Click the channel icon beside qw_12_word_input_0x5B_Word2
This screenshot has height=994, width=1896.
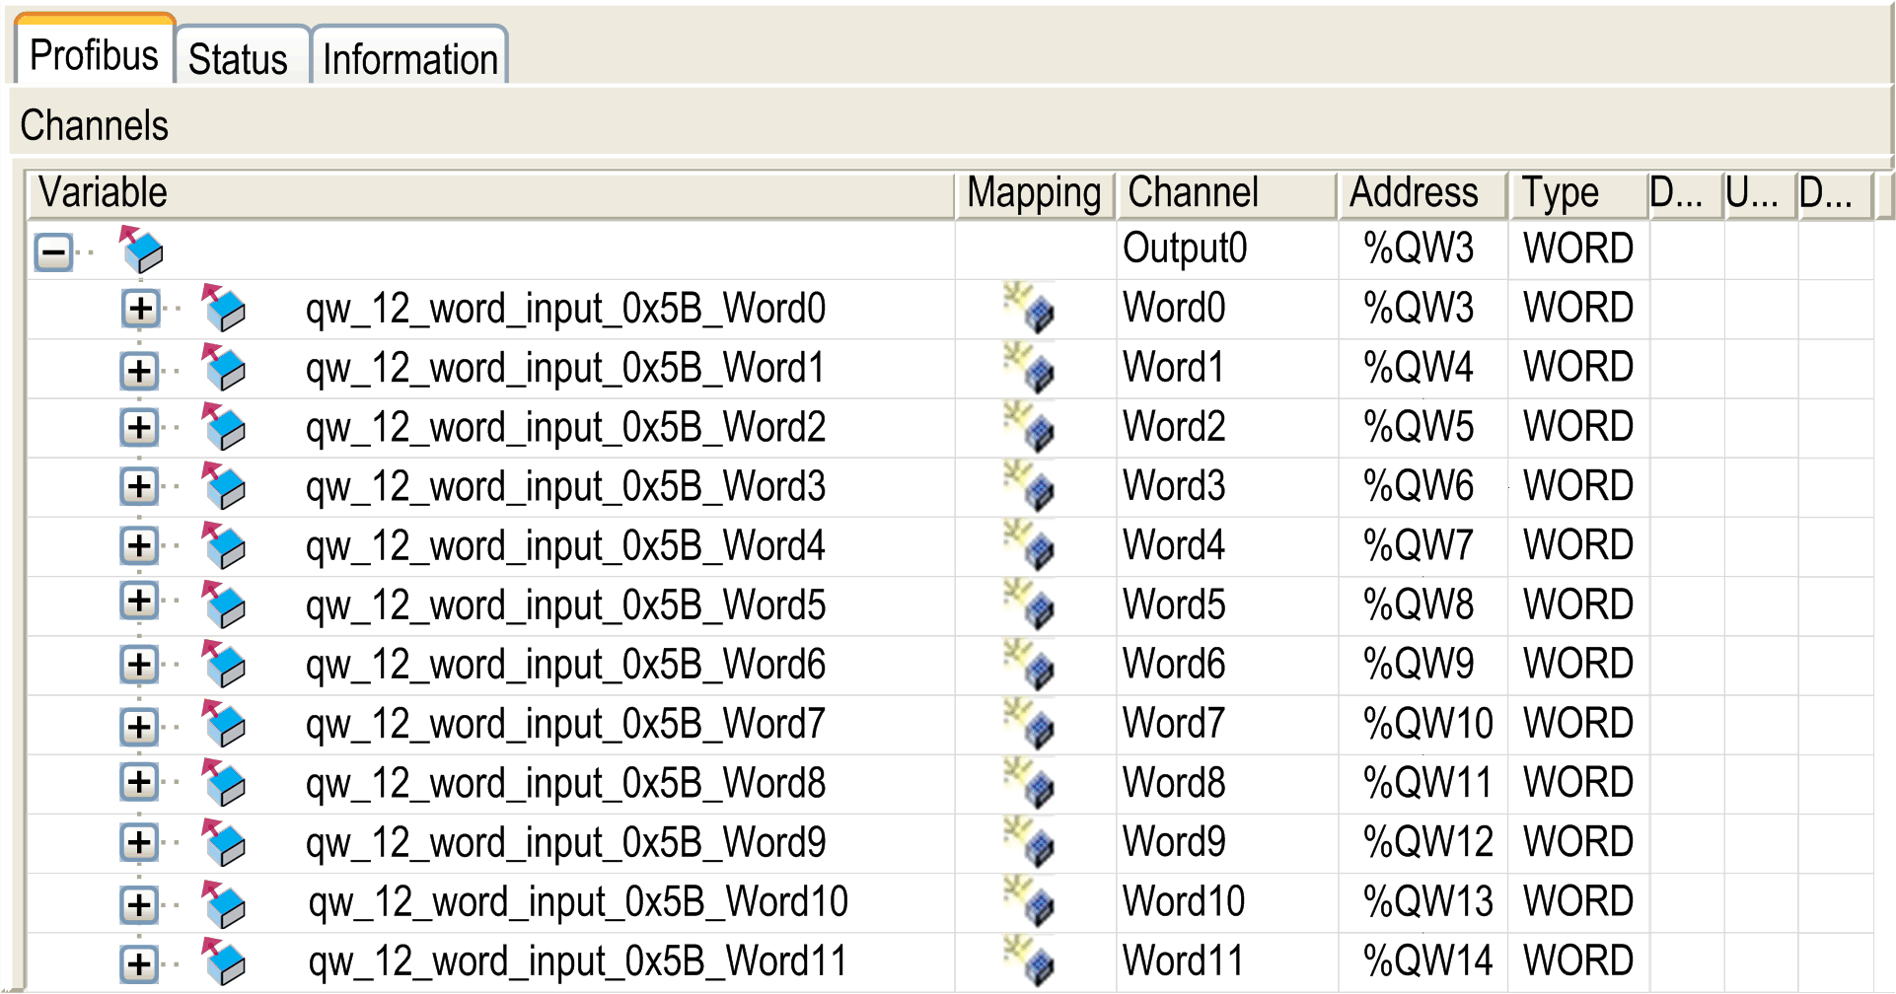224,427
